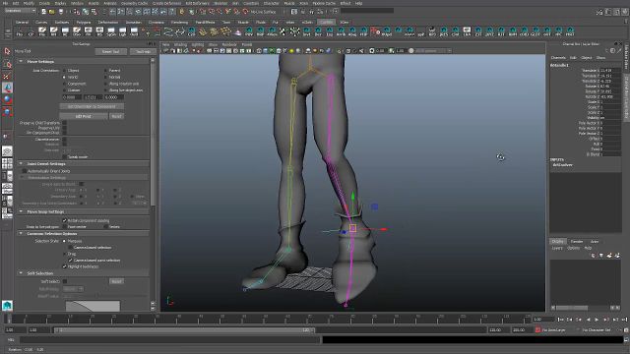Screen dimensions: 630x354
Task: Collapse the Soft Selection section
Action: tap(21, 273)
